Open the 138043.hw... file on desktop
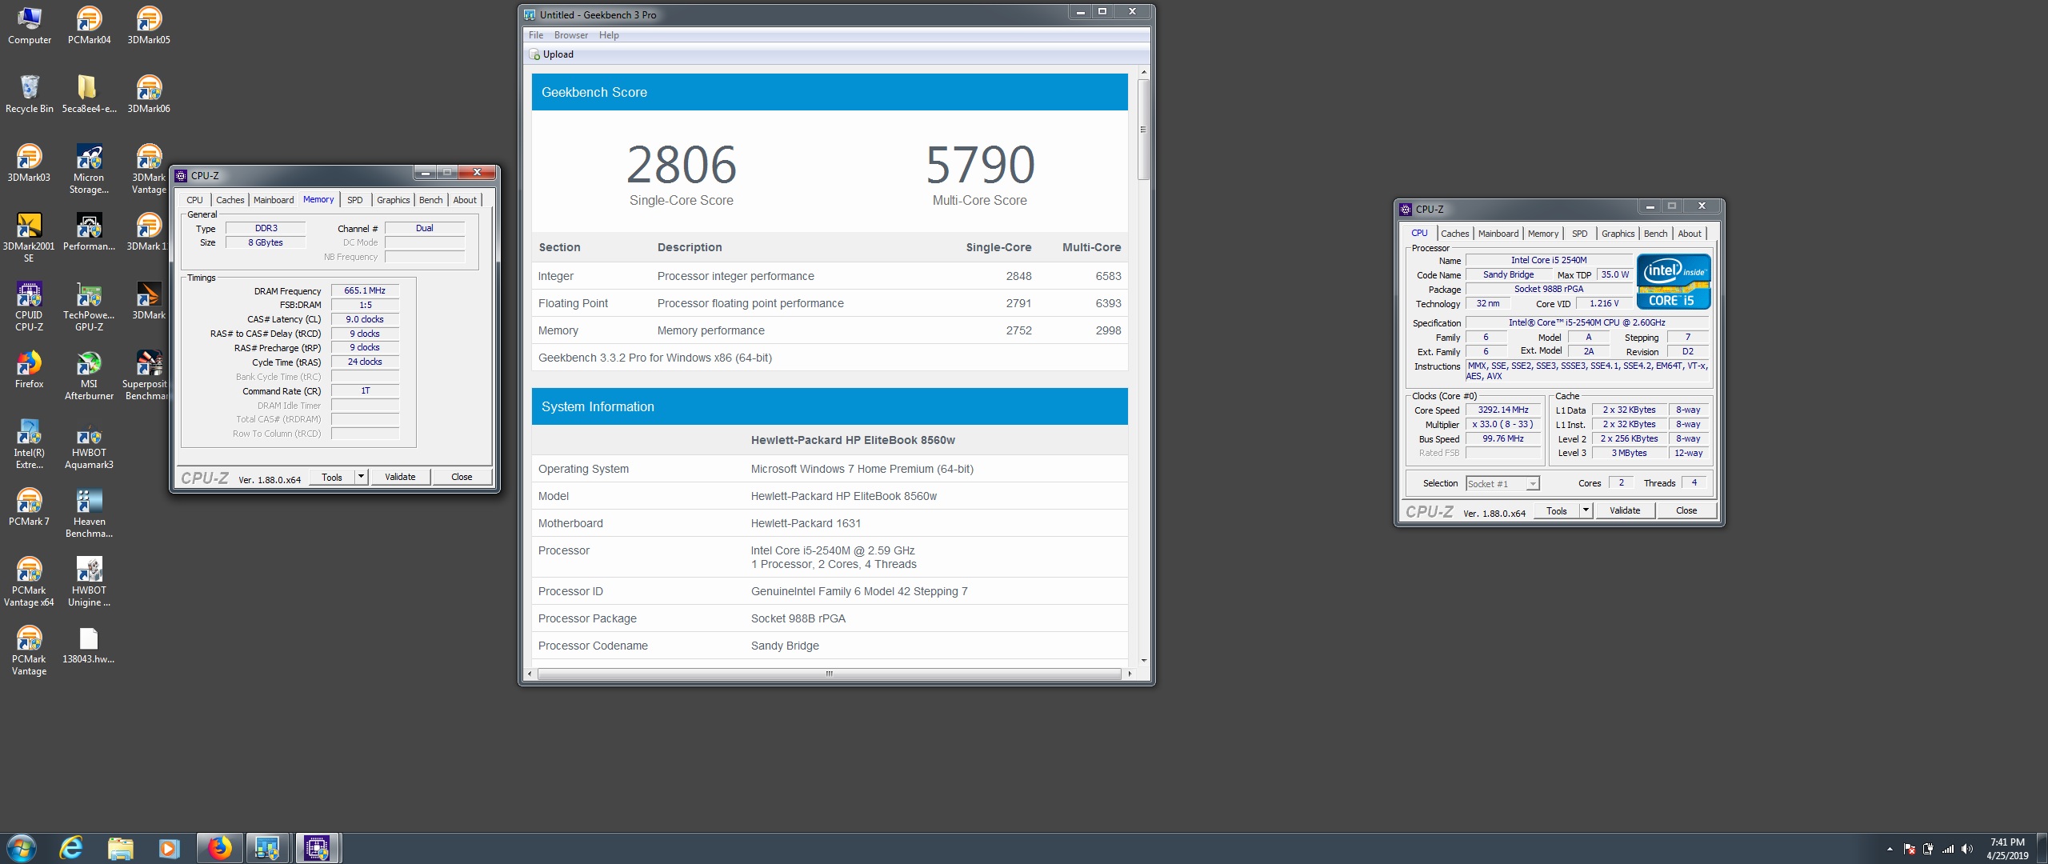Screen dimensions: 2048x864 tap(89, 645)
